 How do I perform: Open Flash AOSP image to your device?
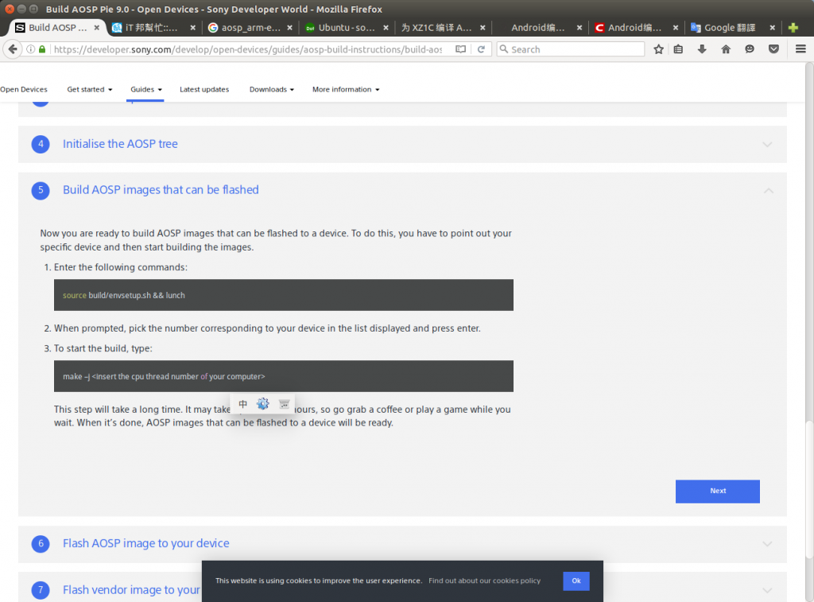(x=146, y=543)
